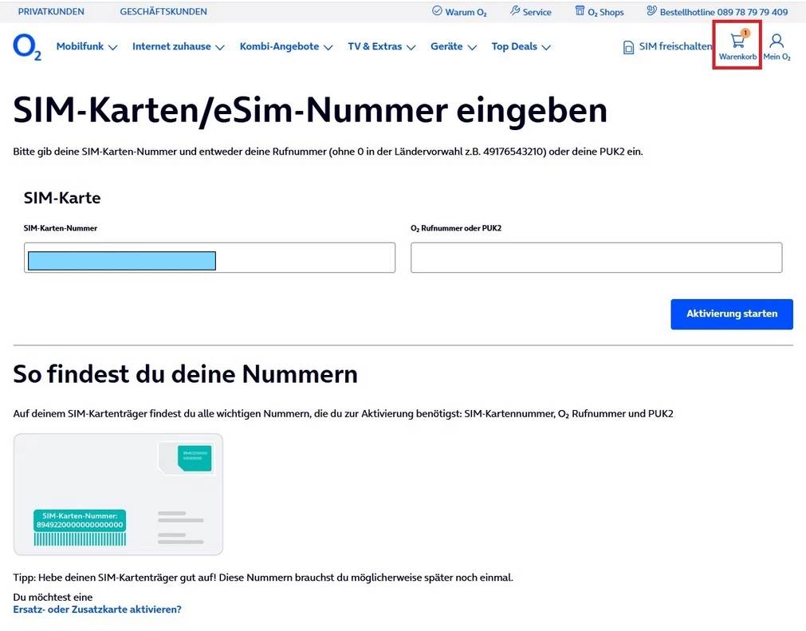
Task: Focus the SIM-Karten-Nummer input field
Action: click(x=209, y=258)
